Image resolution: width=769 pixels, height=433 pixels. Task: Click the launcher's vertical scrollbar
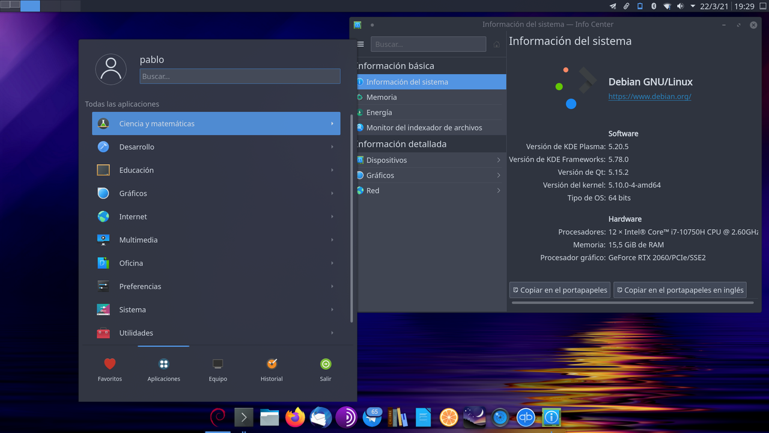point(352,217)
